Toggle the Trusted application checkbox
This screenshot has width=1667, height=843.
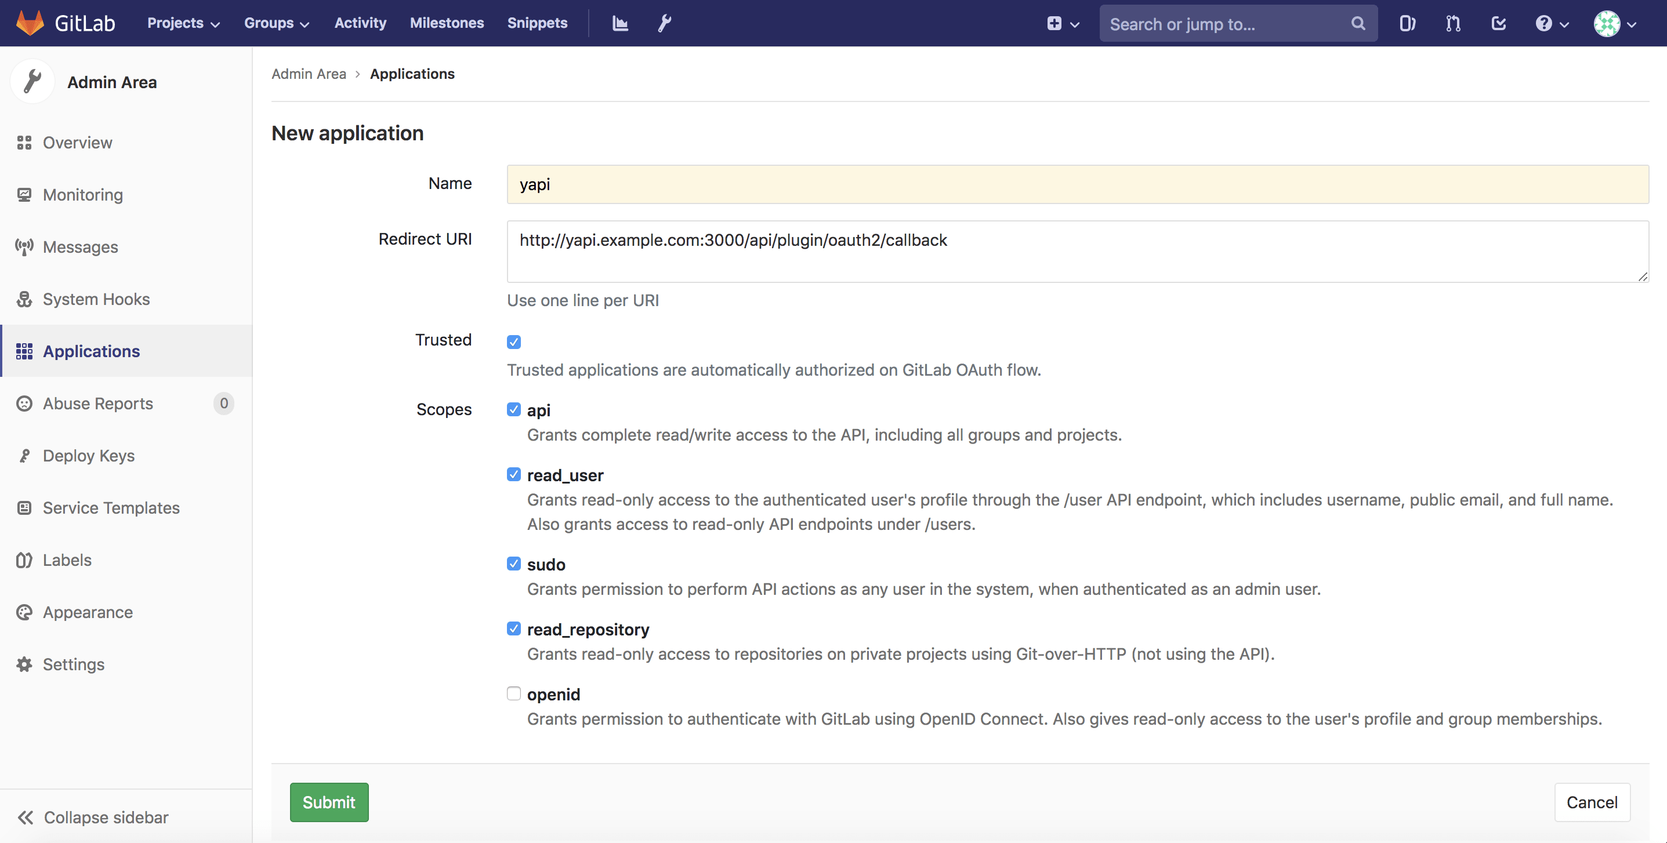point(514,341)
